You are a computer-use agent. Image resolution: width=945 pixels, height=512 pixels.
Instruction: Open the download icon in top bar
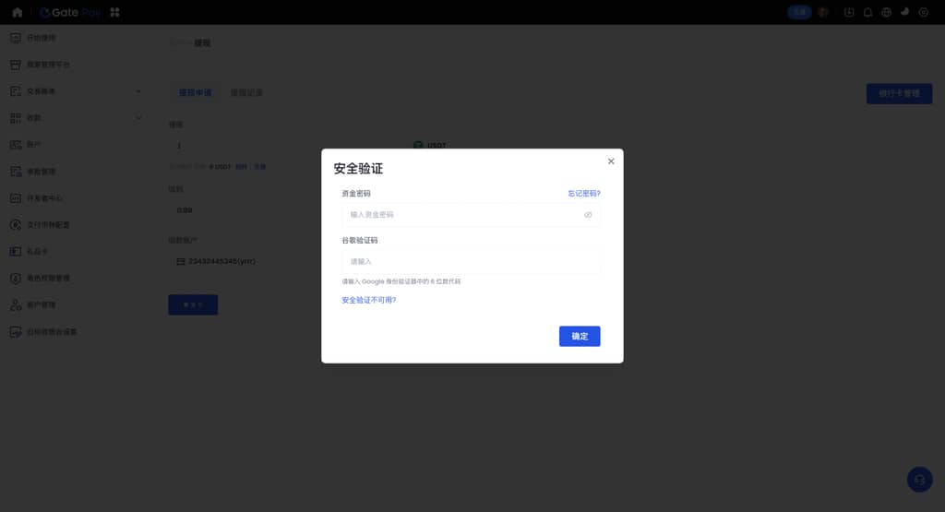point(849,12)
